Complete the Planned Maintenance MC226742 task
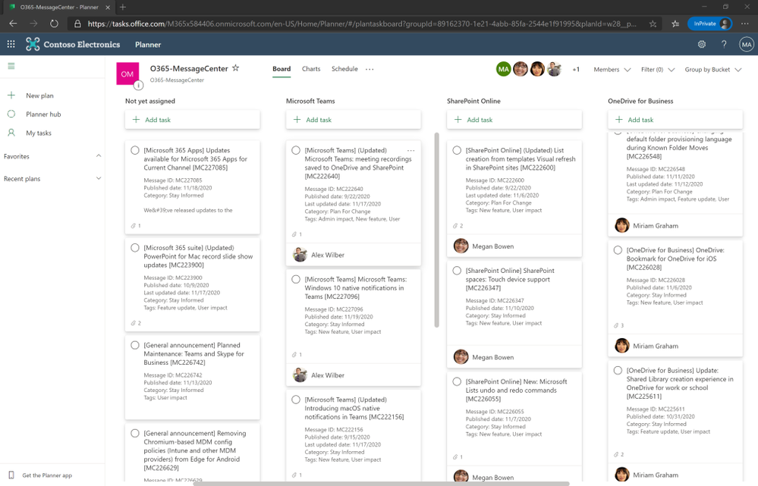Screen dimensions: 758x486 tap(135, 346)
